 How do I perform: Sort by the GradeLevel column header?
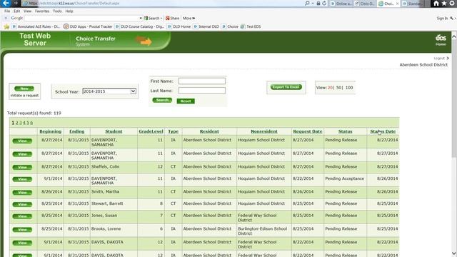(x=151, y=131)
